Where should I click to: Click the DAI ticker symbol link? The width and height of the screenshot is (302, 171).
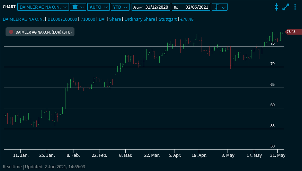[x=102, y=19]
